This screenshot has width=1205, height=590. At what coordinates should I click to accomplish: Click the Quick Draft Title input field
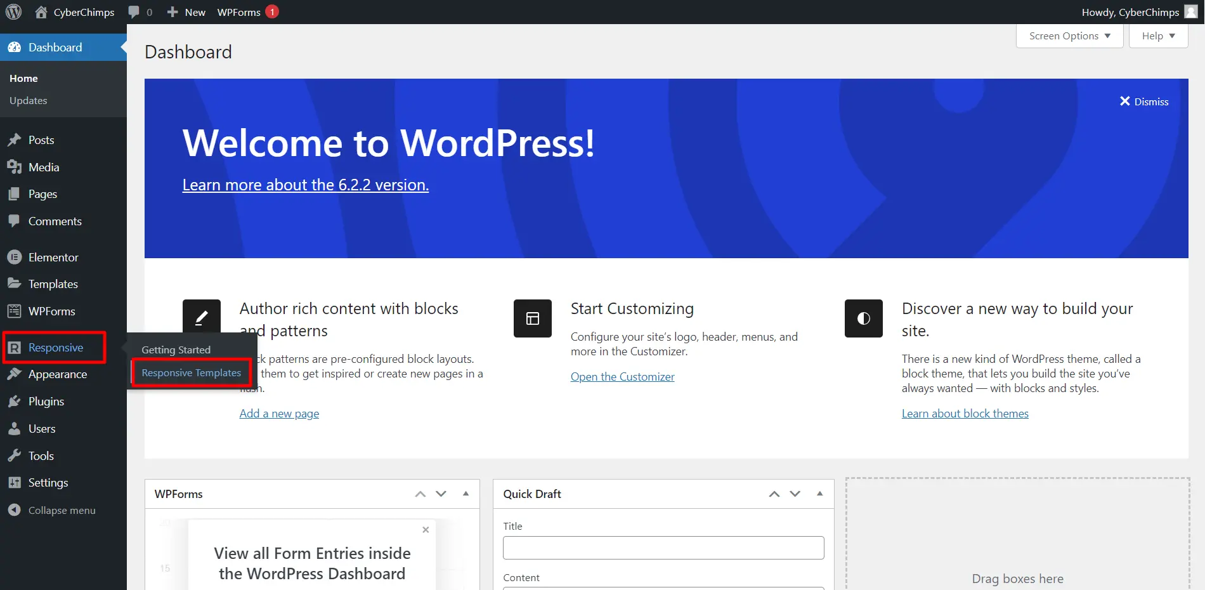pyautogui.click(x=663, y=548)
